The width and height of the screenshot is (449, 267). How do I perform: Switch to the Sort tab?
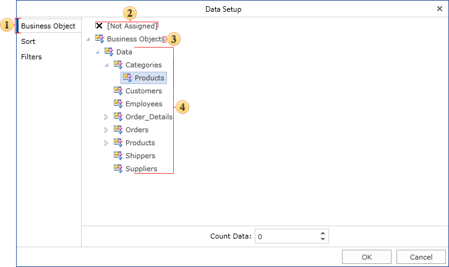pos(28,41)
